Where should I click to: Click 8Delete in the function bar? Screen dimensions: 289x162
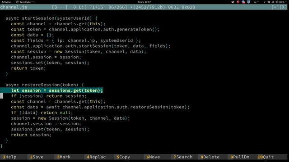pyautogui.click(x=210, y=157)
